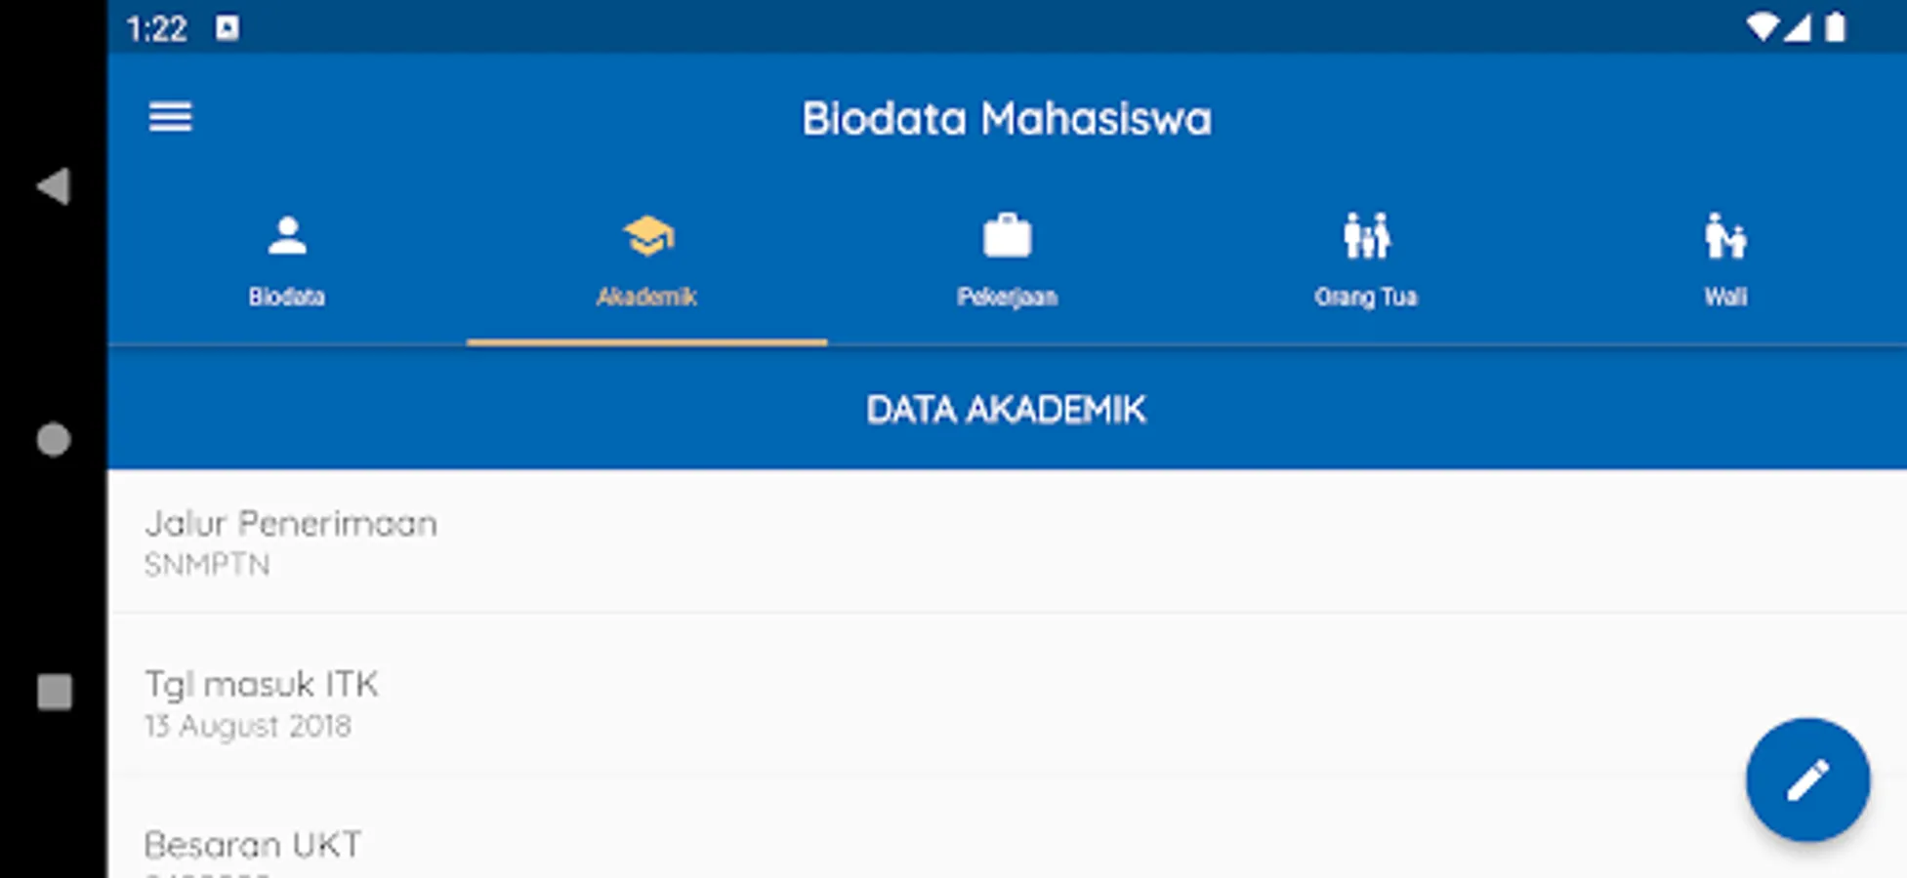Viewport: 1907px width, 878px height.
Task: Open the Besaran UKT row
Action: pos(1007,827)
